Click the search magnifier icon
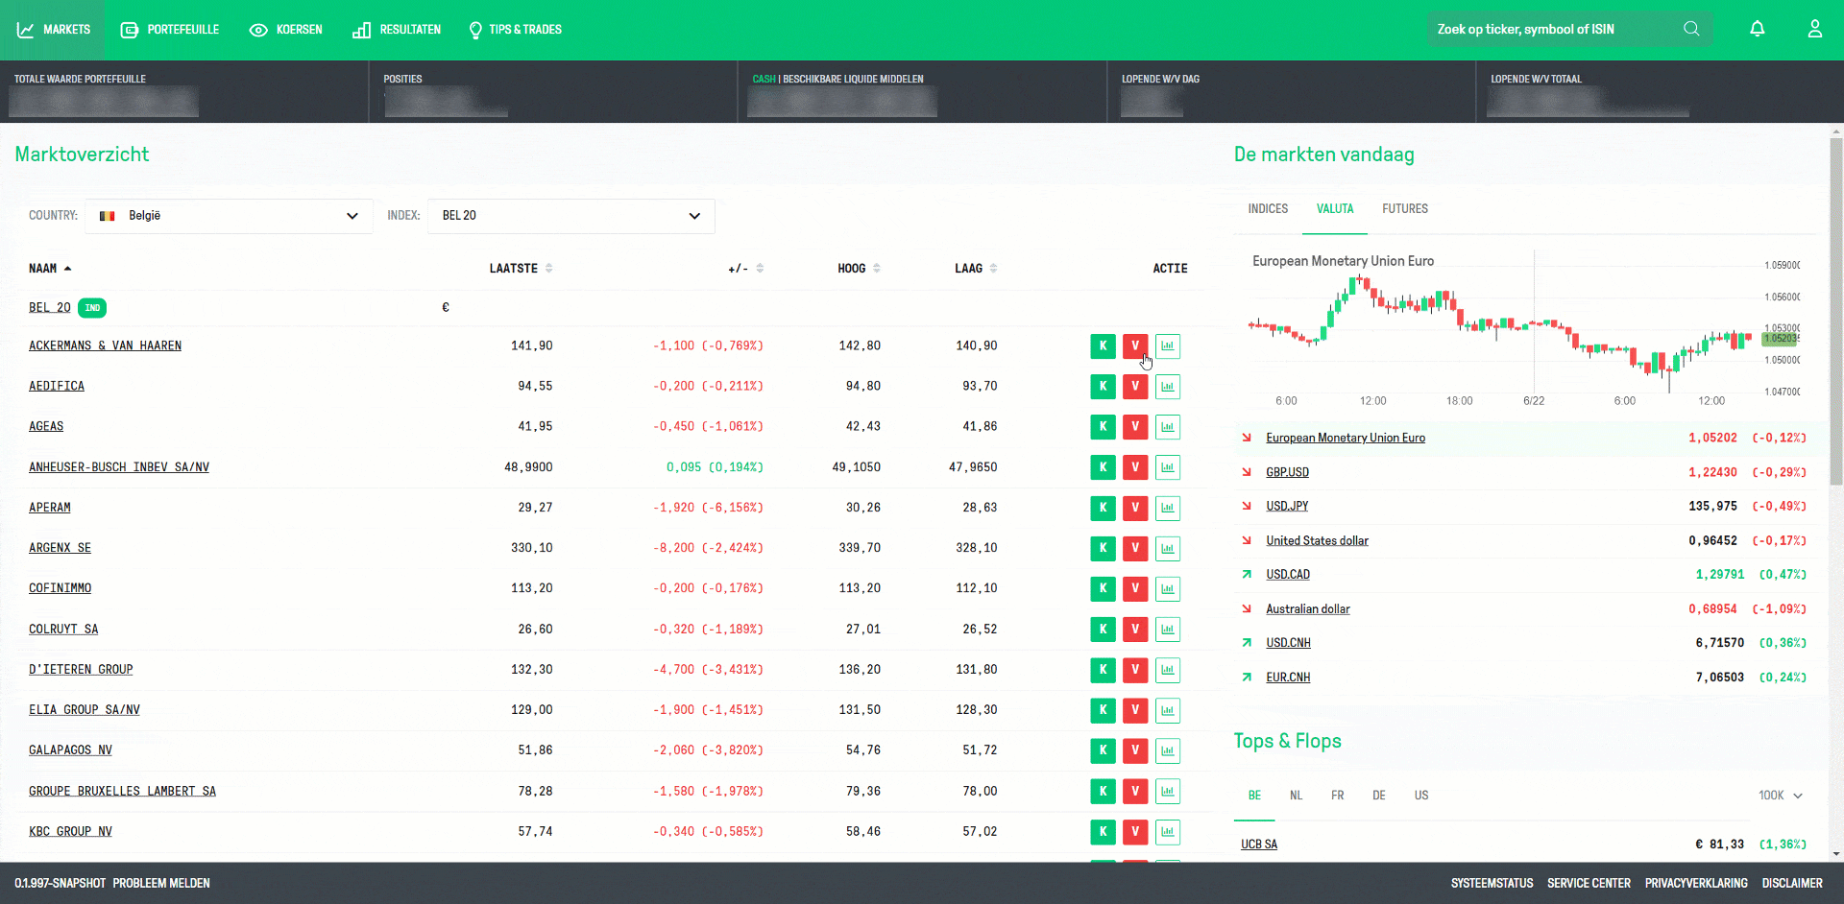Image resolution: width=1844 pixels, height=904 pixels. pyautogui.click(x=1691, y=29)
